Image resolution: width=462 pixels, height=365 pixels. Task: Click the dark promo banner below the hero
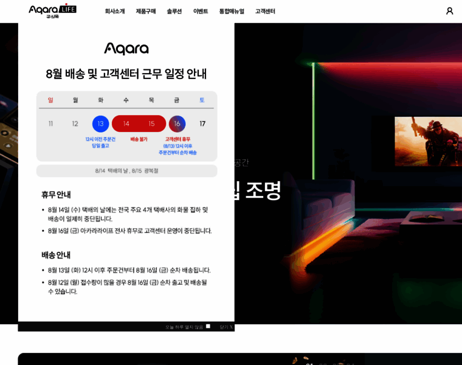coord(240,359)
